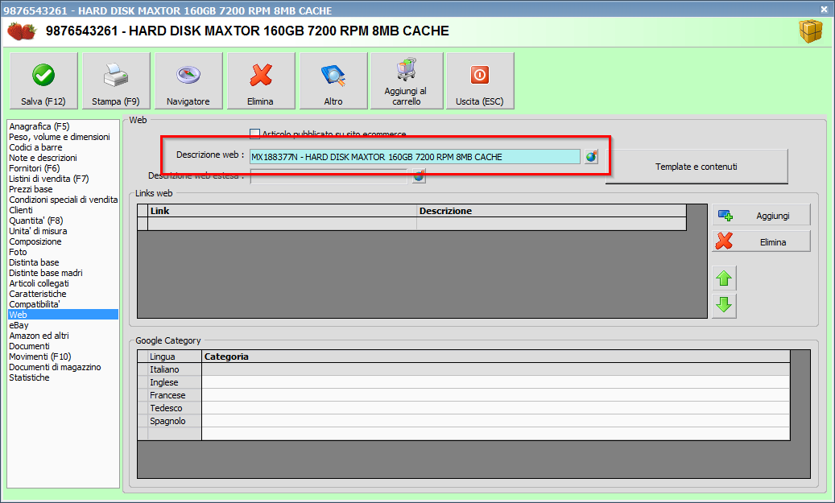This screenshot has height=503, width=835.
Task: Move link down with green arrow
Action: click(724, 305)
